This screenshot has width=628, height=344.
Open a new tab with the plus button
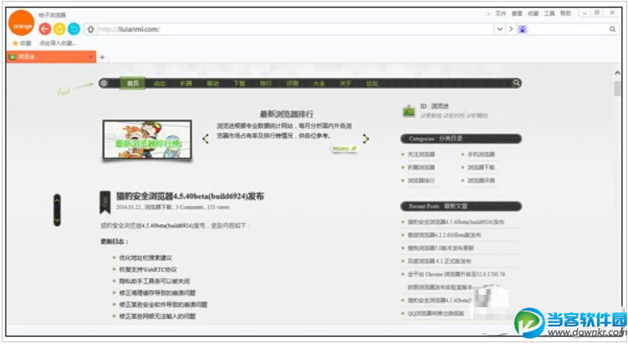(x=102, y=58)
